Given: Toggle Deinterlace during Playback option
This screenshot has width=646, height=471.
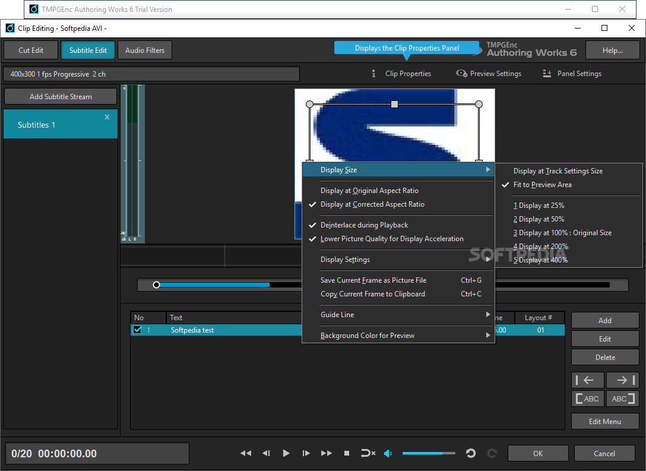Looking at the screenshot, I should point(398,225).
